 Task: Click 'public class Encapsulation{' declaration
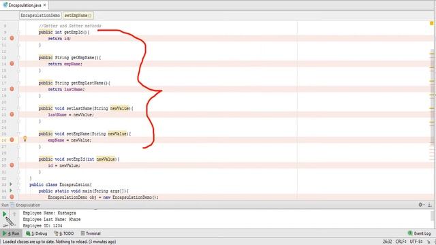click(61, 184)
